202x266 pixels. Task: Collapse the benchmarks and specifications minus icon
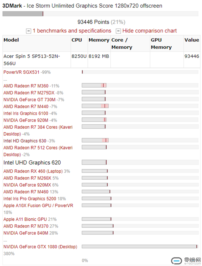29,31
